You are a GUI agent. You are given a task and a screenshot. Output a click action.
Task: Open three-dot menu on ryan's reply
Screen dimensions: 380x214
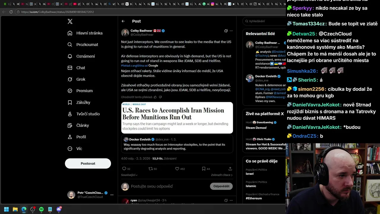point(231,200)
